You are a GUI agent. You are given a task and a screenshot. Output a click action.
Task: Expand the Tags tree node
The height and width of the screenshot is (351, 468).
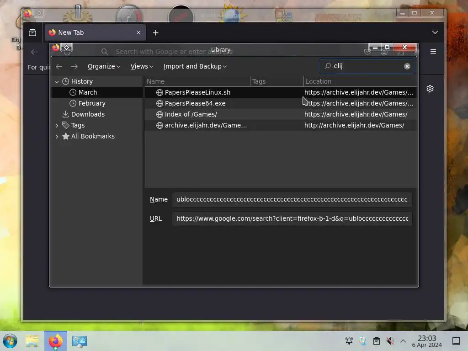[57, 125]
